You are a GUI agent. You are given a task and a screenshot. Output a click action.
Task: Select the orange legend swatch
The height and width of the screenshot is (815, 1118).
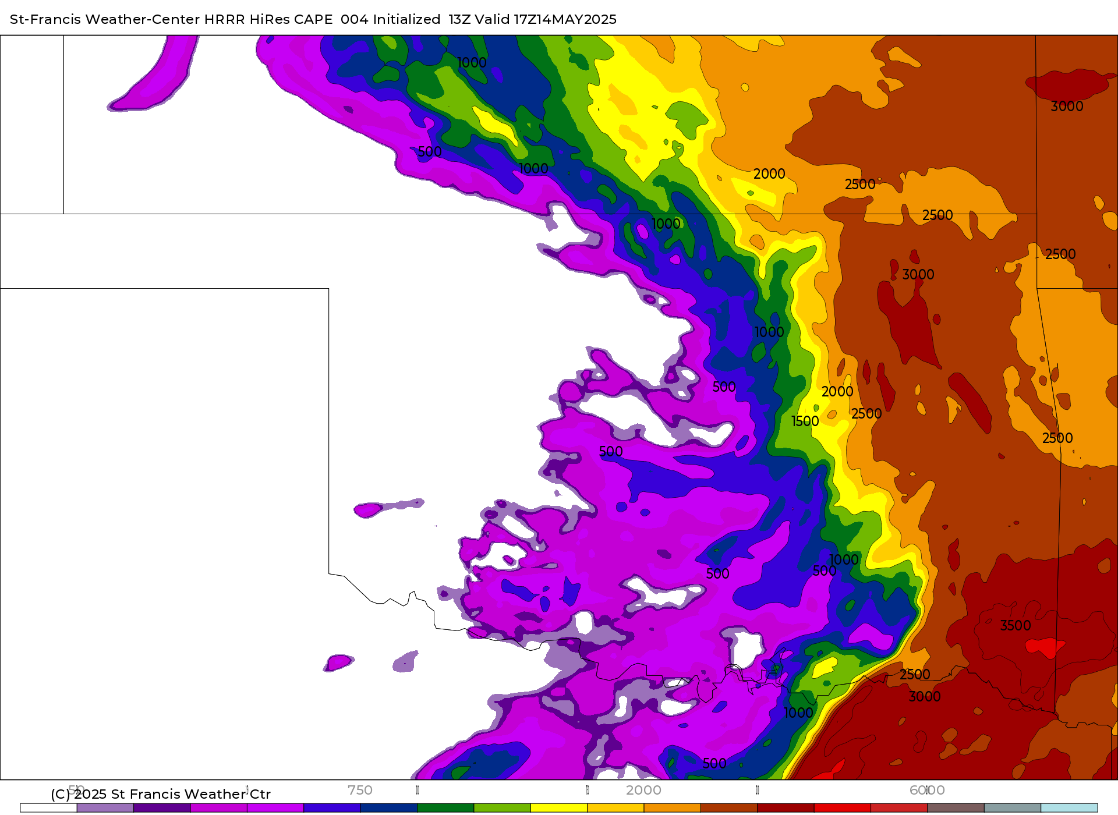(672, 808)
